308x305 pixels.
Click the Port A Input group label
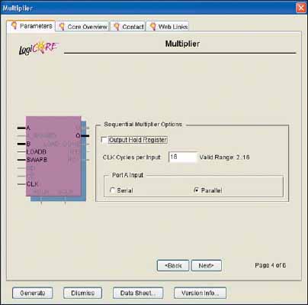click(x=127, y=175)
